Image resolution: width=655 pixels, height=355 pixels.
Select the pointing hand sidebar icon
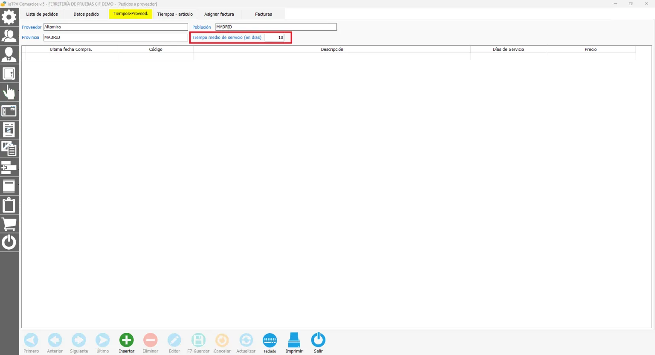pos(9,92)
